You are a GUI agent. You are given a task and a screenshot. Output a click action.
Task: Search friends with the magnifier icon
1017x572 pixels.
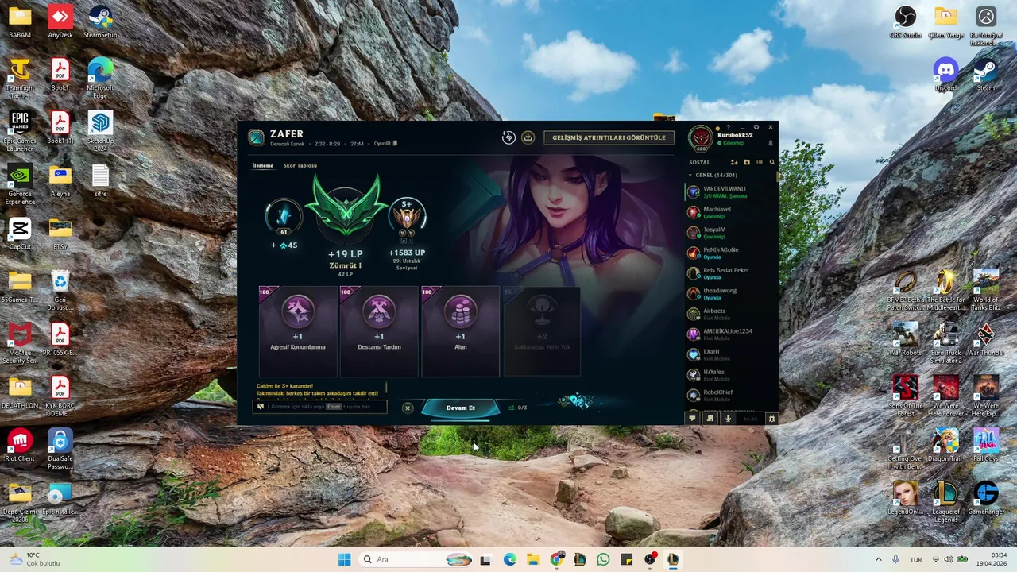pos(771,162)
